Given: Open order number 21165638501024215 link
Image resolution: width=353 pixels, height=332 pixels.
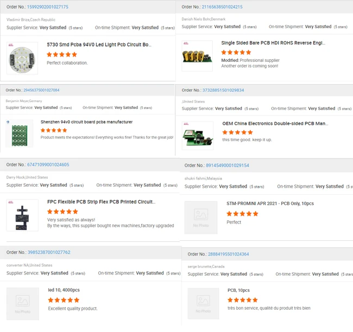Looking at the screenshot, I should click(x=222, y=7).
